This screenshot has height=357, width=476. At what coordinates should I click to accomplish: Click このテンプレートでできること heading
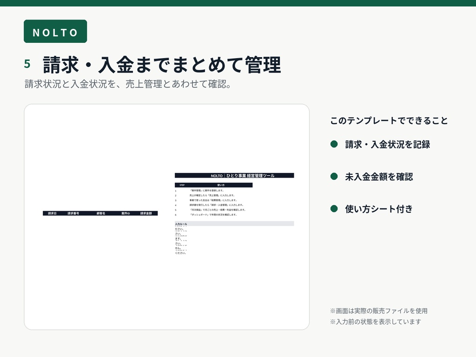tap(389, 120)
